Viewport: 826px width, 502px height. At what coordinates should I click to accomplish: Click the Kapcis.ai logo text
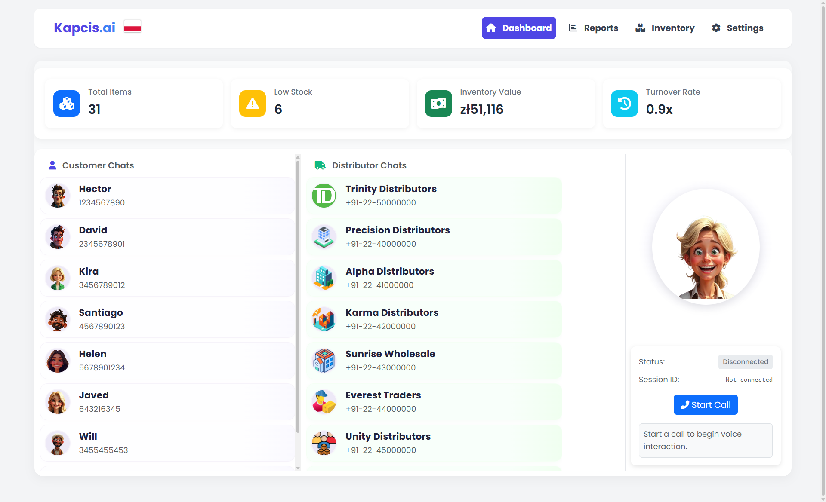(84, 28)
